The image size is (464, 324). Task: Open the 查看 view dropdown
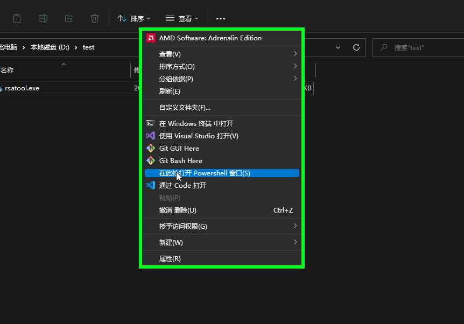point(182,19)
